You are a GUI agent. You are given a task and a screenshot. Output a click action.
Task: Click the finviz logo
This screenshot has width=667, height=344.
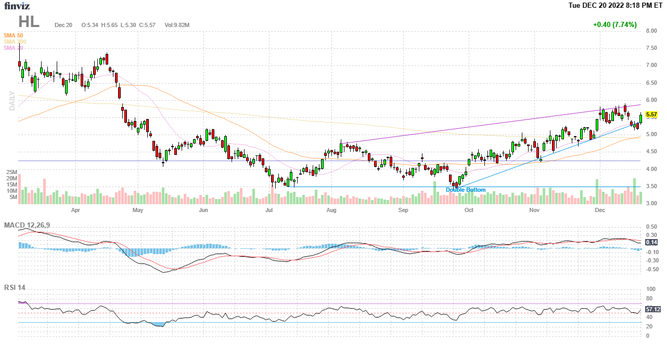[17, 6]
